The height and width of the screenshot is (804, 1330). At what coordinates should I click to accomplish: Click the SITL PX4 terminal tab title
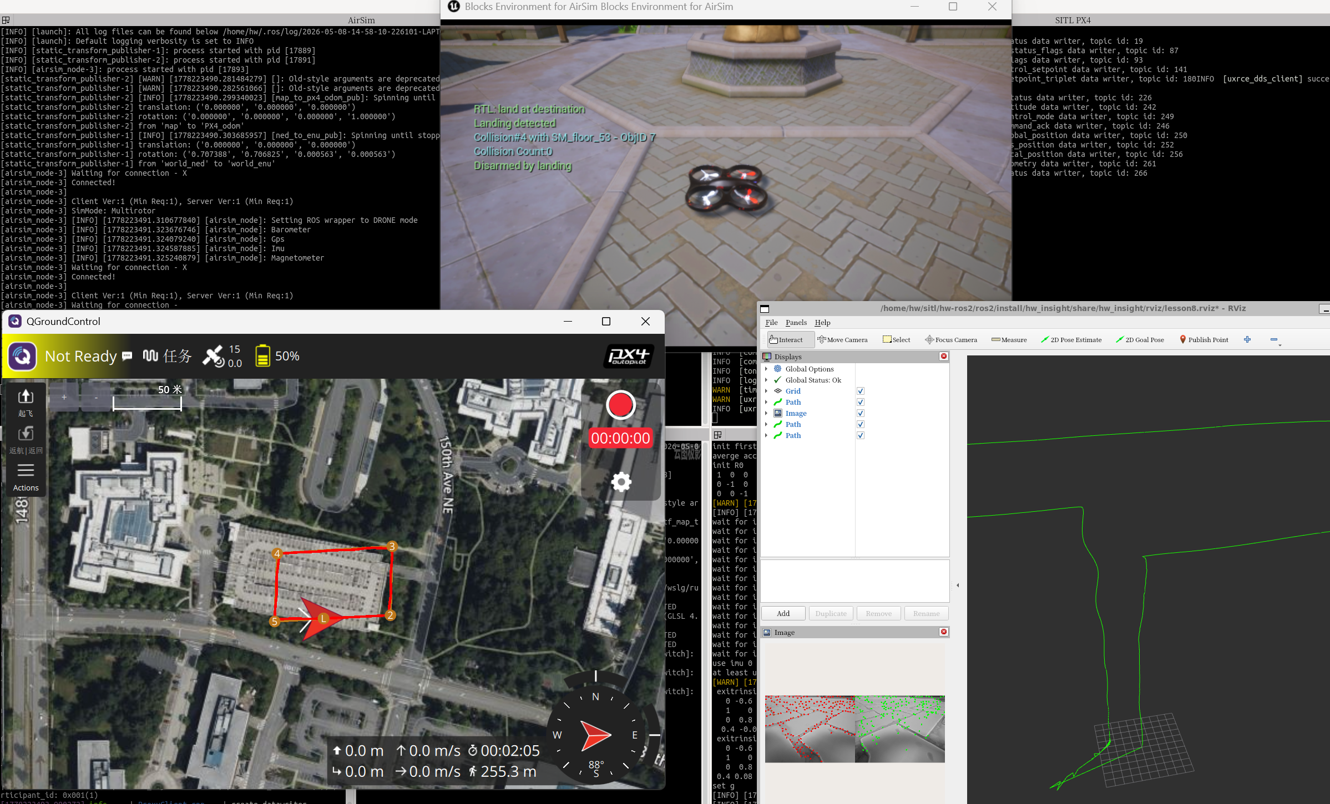pyautogui.click(x=1073, y=20)
